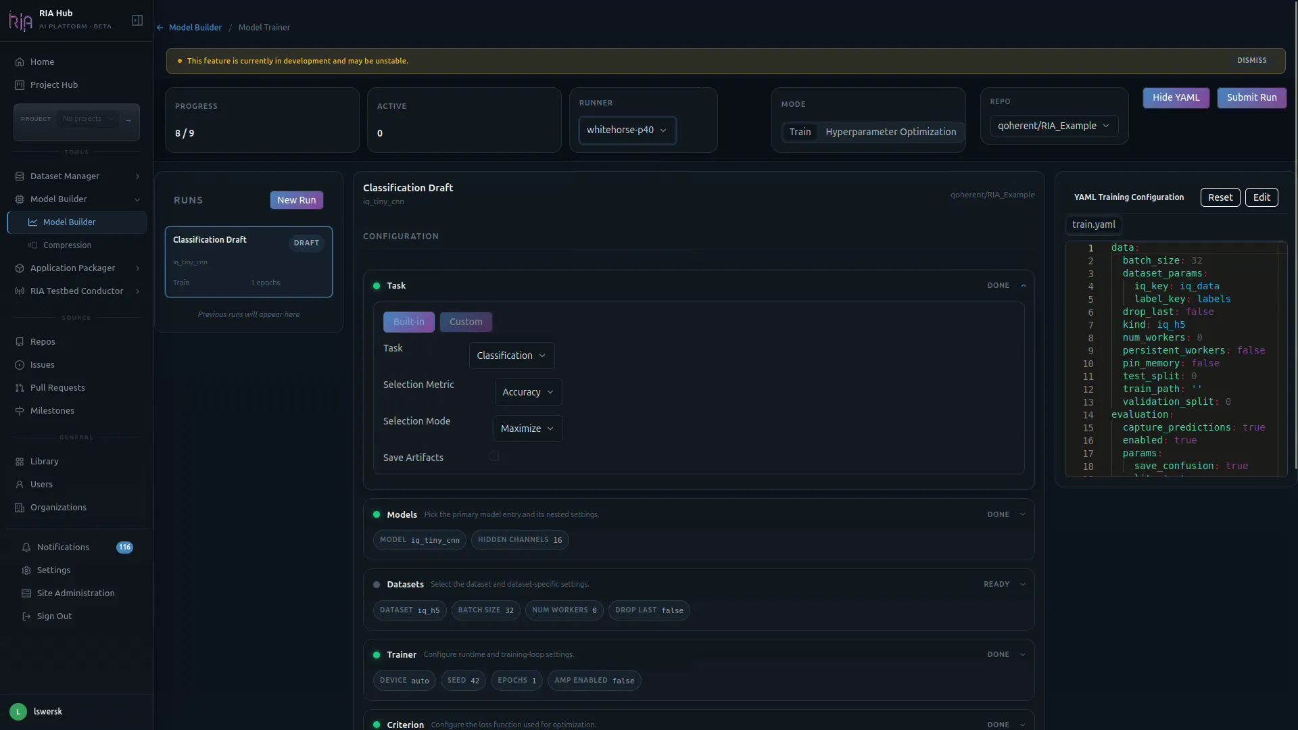Click the BATCH SIZE 32 chip
This screenshot has height=730, width=1298.
pos(485,610)
